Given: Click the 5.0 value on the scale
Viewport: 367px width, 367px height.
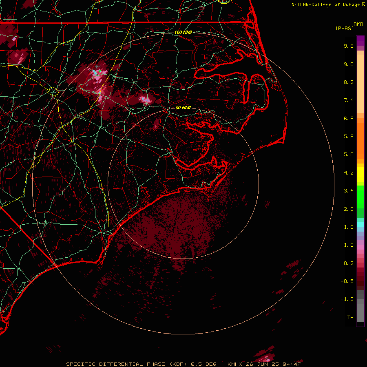Looking at the screenshot, I should 349,155.
